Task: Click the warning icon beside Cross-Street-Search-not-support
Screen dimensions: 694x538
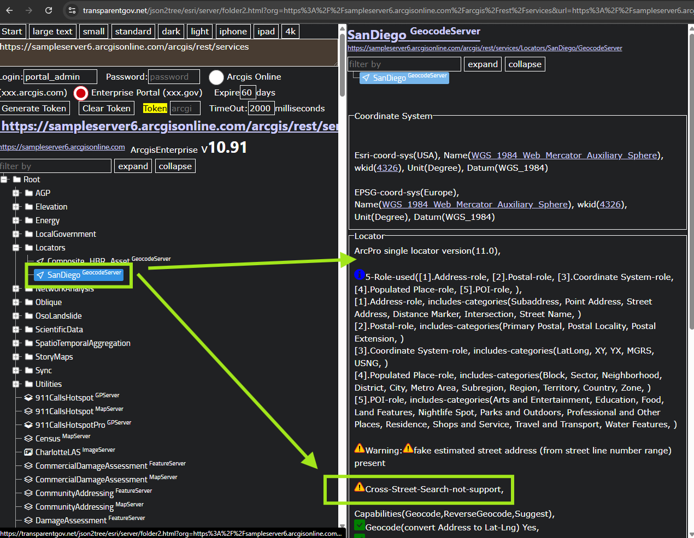Action: [x=359, y=487]
